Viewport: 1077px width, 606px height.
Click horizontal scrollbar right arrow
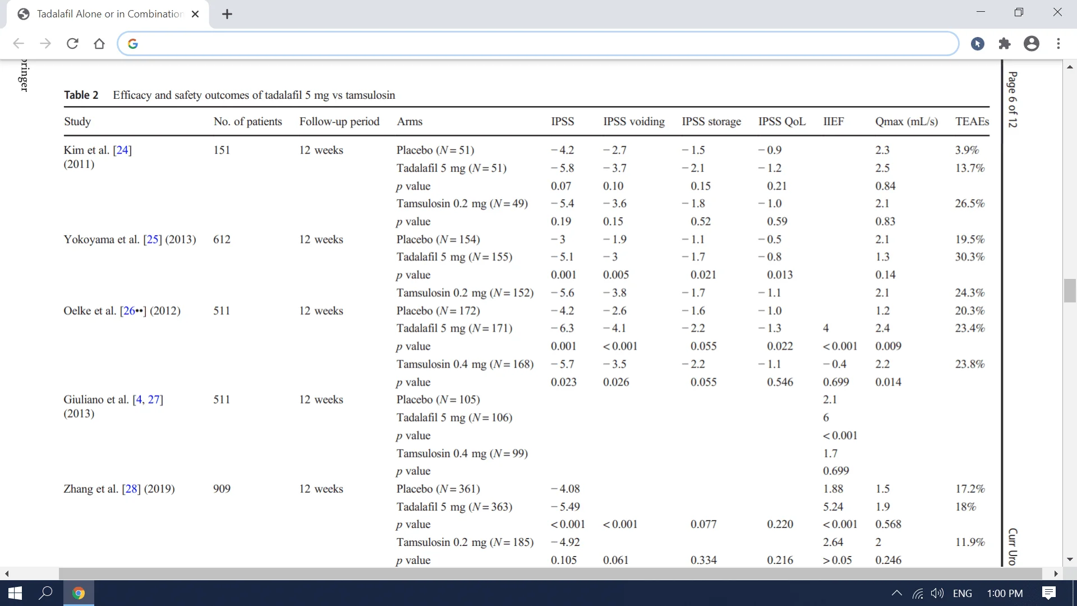coord(1056,573)
